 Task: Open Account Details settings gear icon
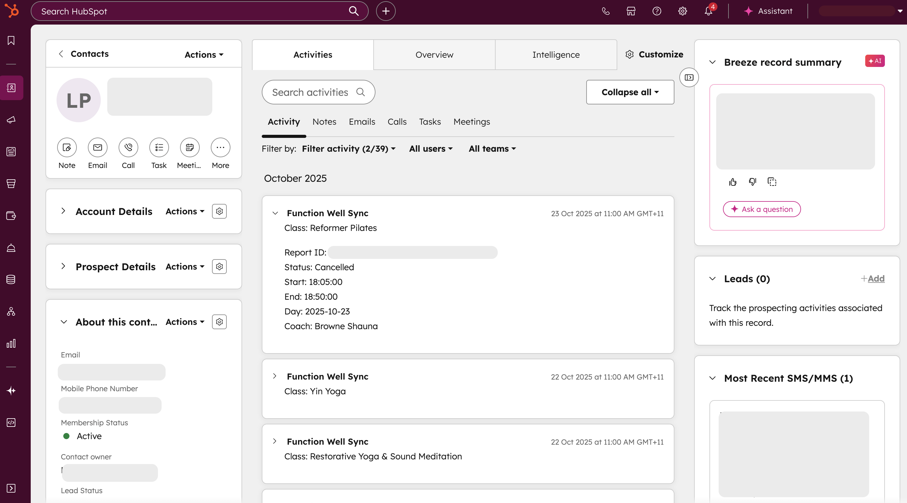point(219,211)
